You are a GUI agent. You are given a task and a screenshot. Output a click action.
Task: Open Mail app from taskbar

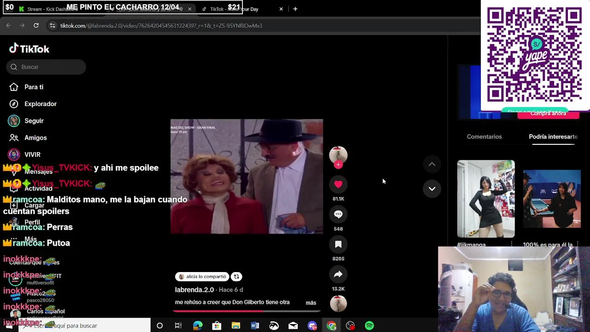(293, 326)
